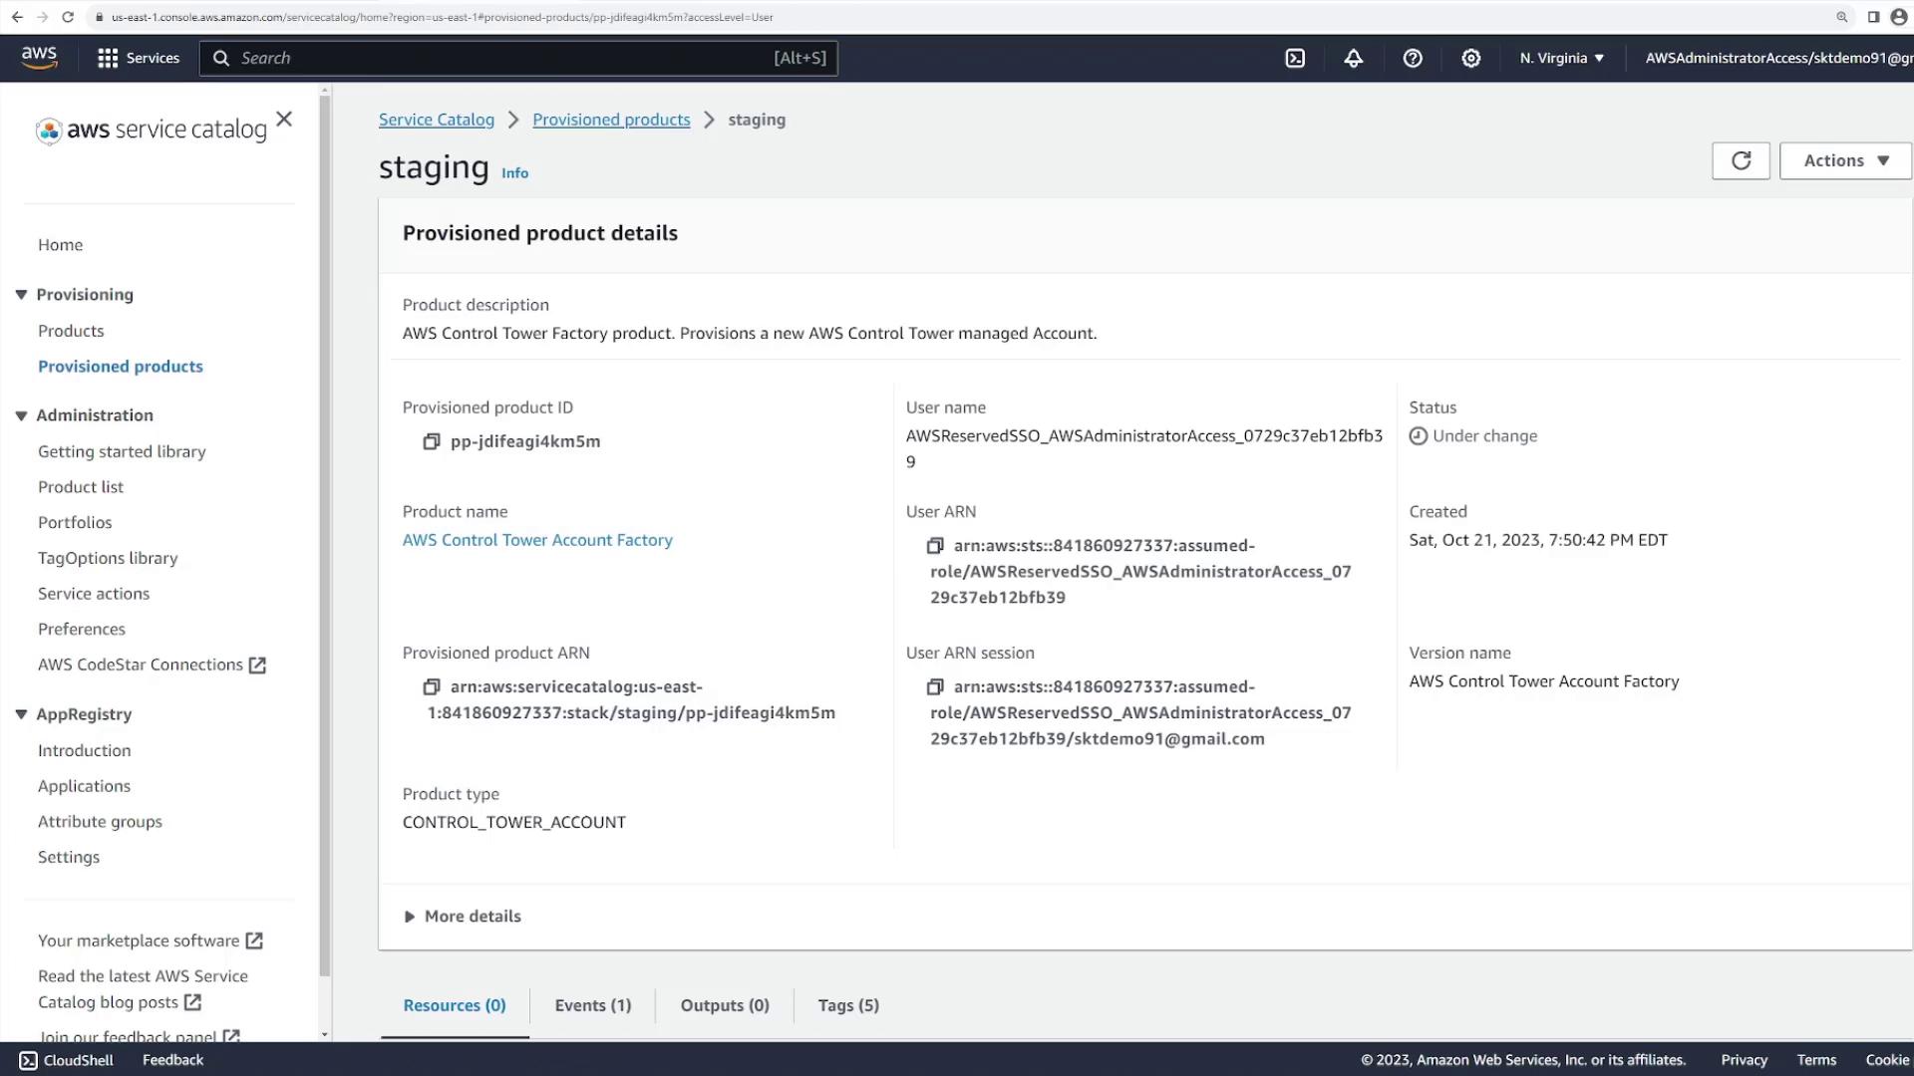Open the settings gear in top bar

pyautogui.click(x=1470, y=58)
